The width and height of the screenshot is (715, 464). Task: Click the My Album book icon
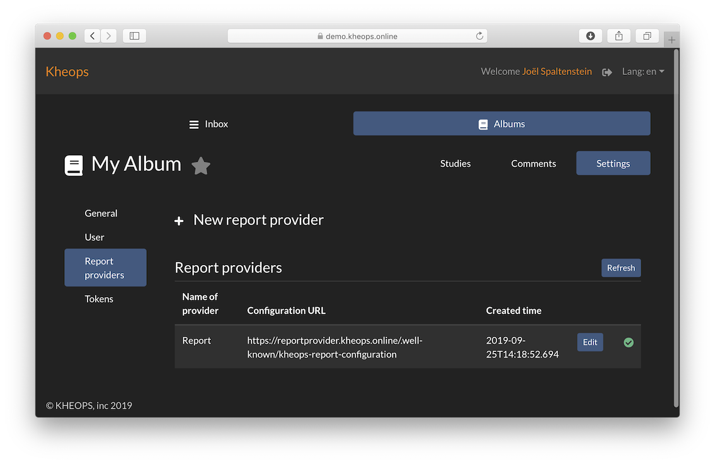click(74, 165)
